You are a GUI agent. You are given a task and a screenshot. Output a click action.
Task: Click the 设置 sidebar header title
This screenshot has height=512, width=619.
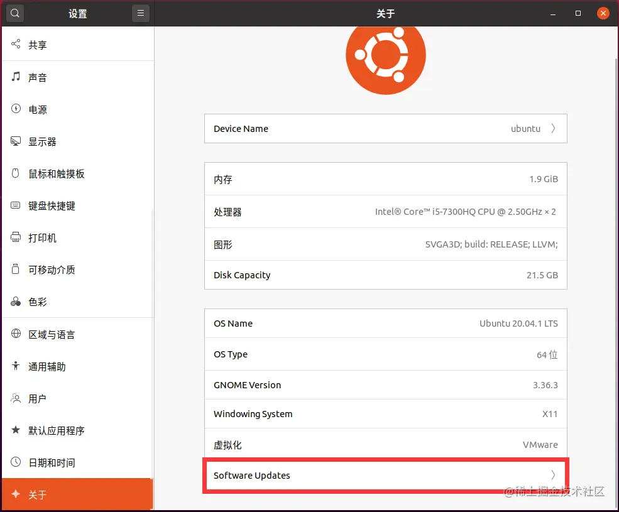pos(78,13)
